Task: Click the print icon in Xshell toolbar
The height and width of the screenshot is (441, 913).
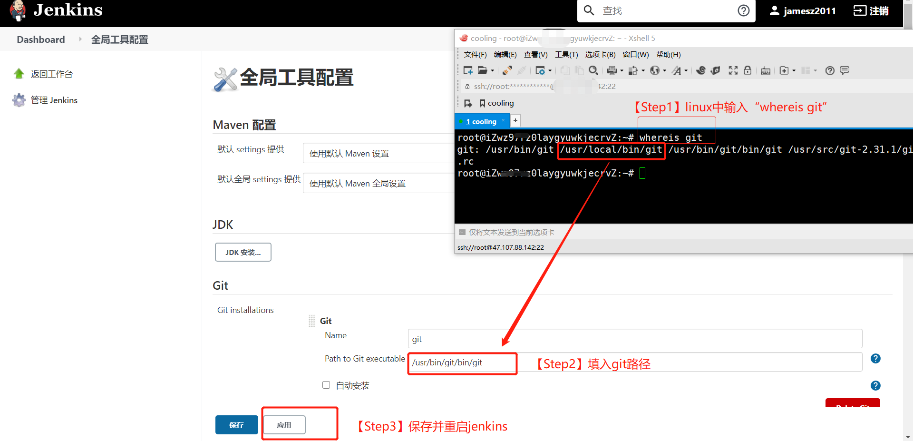Action: (x=612, y=70)
